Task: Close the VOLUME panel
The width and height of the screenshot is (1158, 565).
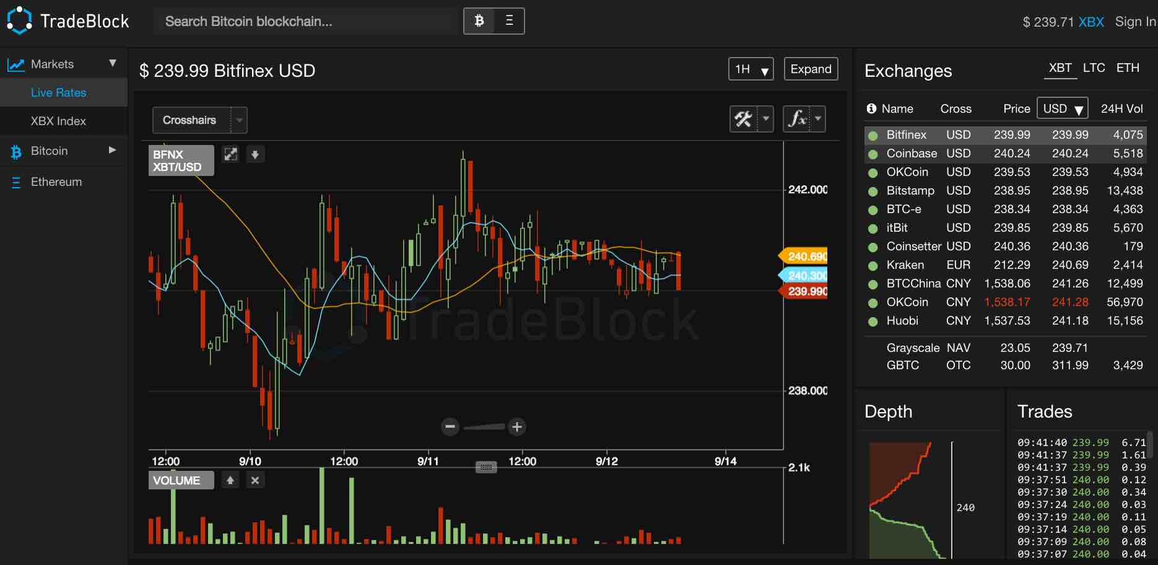Action: tap(255, 480)
